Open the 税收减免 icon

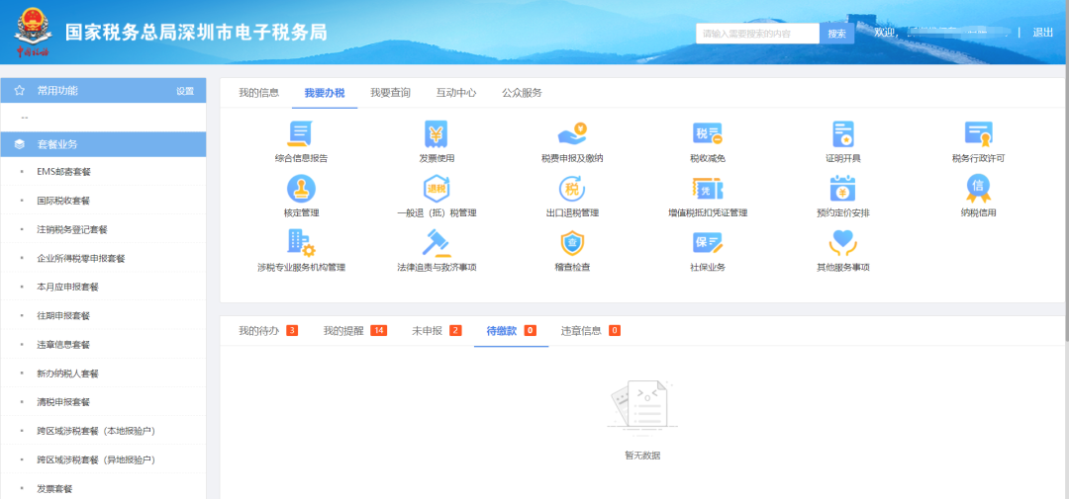(707, 134)
